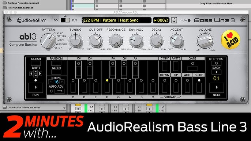The height and width of the screenshot is (141, 251).
Task: Adjust the VOLUME knob
Action: [205, 41]
